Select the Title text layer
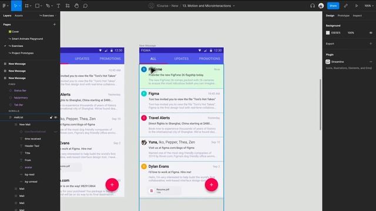376x211 pixels. click(x=28, y=153)
